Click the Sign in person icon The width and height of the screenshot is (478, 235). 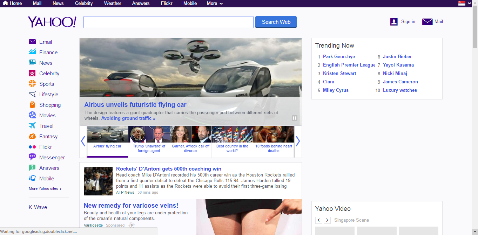pos(394,22)
